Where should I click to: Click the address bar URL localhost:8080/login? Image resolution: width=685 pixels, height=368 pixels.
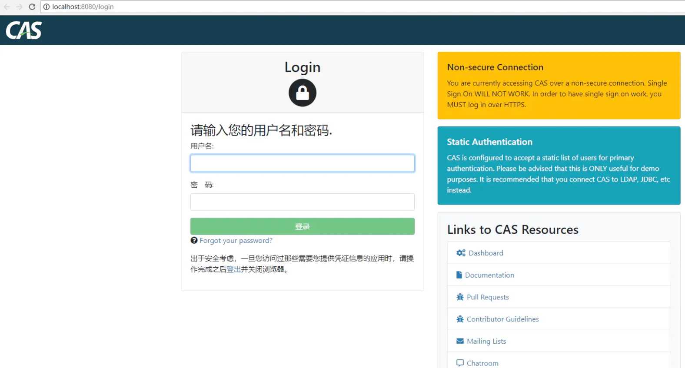(83, 7)
